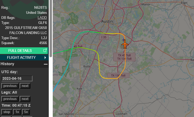
Task: Click the sidebar vertical scrollbar
Action: pos(51,28)
